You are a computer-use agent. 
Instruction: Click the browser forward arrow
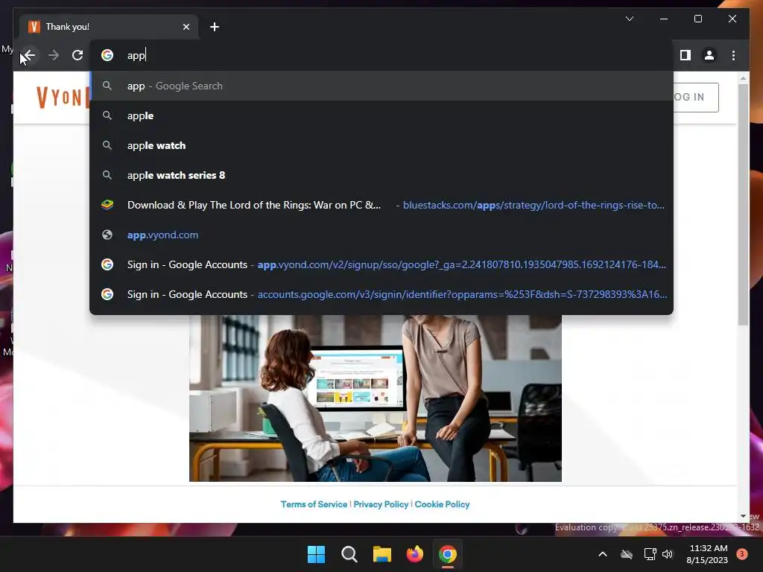coord(54,55)
